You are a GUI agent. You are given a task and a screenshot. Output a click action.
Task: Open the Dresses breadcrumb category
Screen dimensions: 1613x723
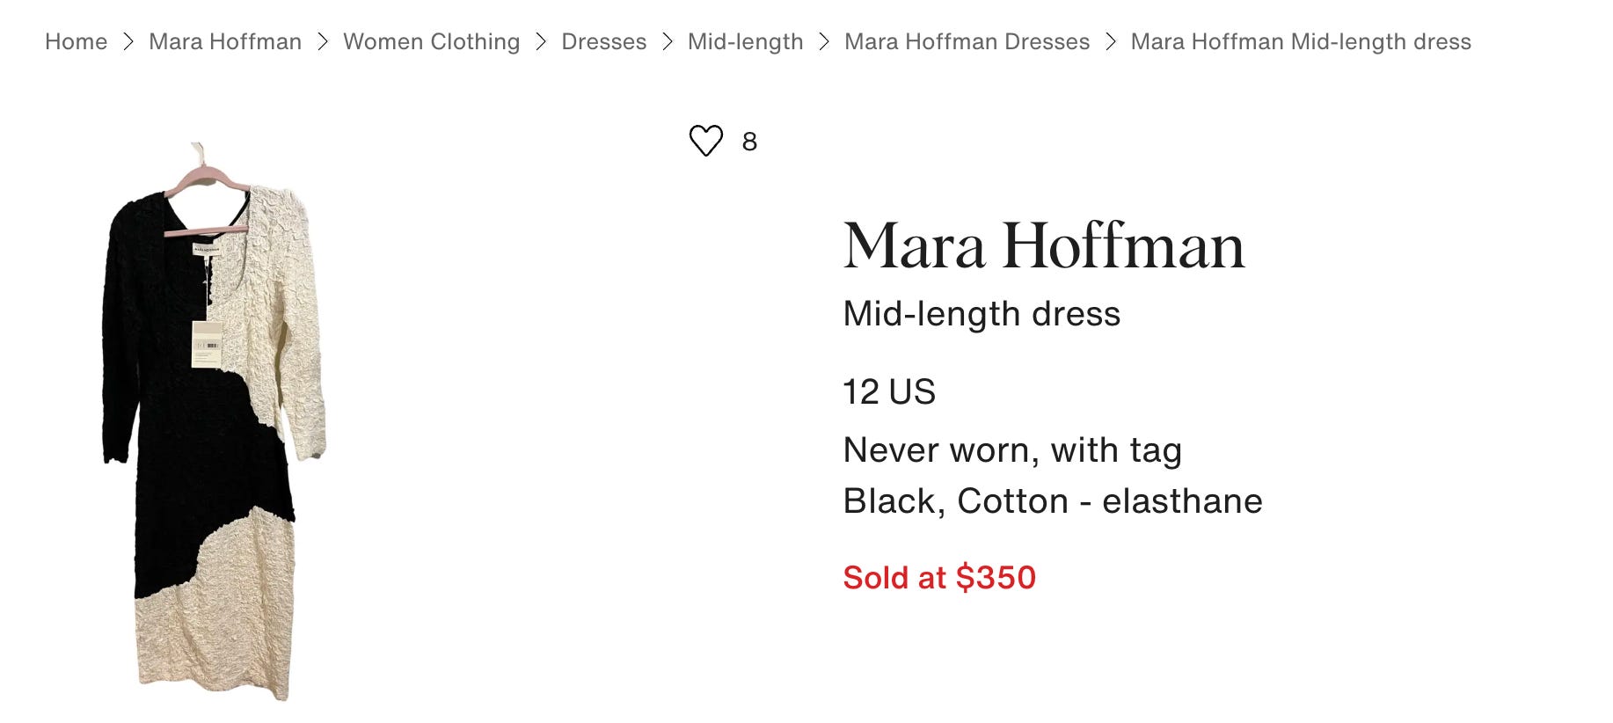click(x=603, y=41)
